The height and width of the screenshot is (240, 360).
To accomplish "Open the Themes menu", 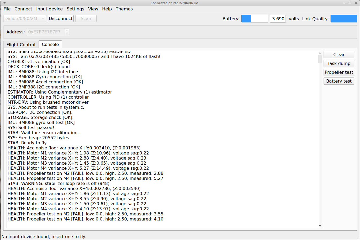I will 124,9.
